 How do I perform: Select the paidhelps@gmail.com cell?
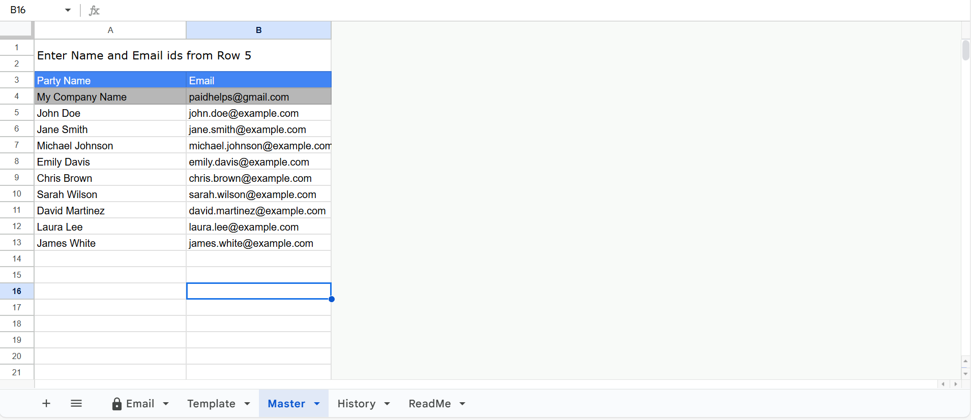pos(259,96)
